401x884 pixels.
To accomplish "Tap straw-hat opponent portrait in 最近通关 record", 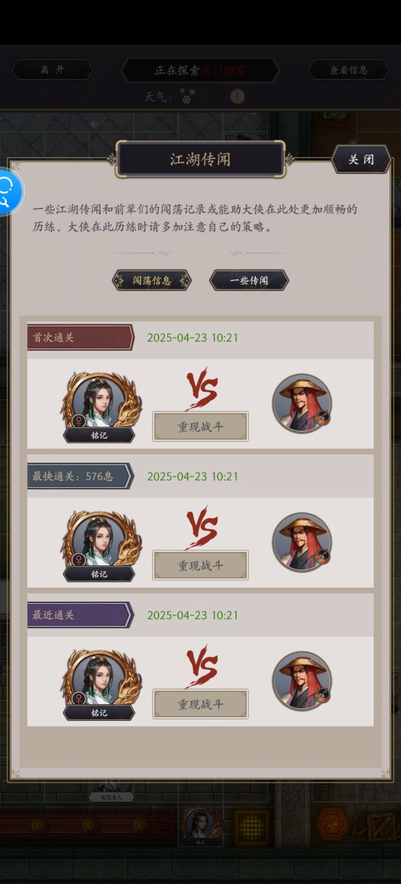I will click(302, 681).
